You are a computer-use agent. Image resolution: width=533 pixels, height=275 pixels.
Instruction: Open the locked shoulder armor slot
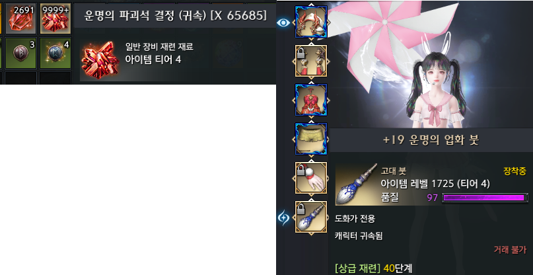coord(311,61)
